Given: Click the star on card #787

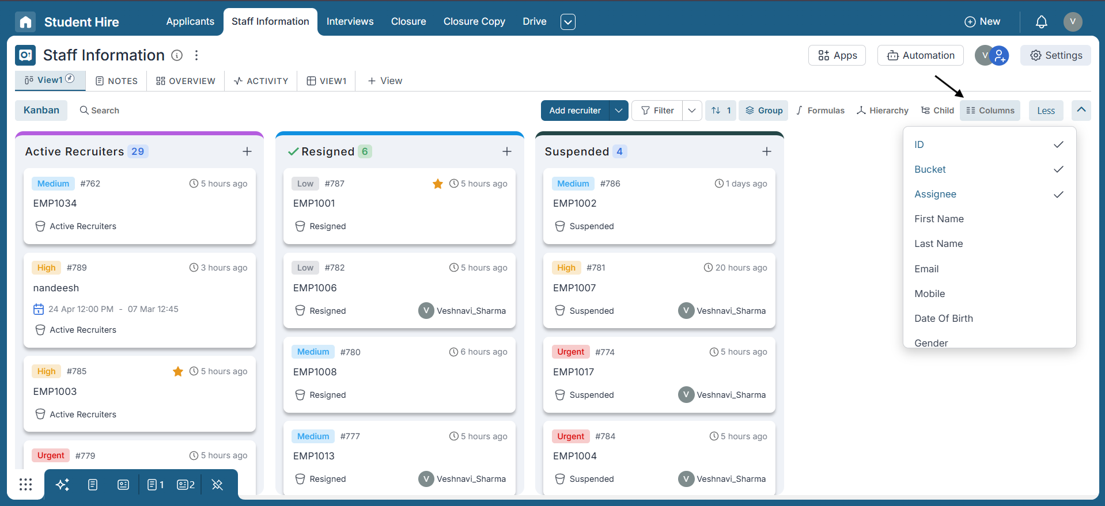Looking at the screenshot, I should 438,184.
